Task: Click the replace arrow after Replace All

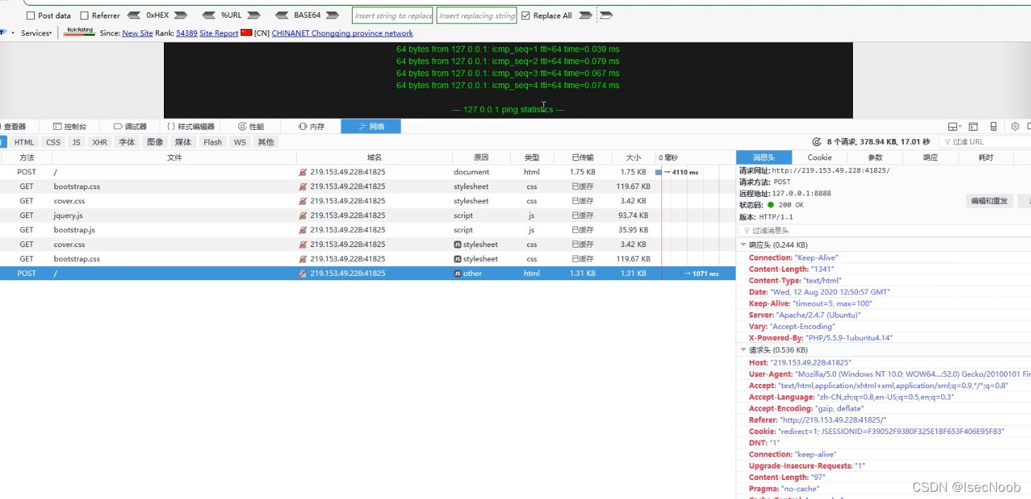Action: point(585,15)
